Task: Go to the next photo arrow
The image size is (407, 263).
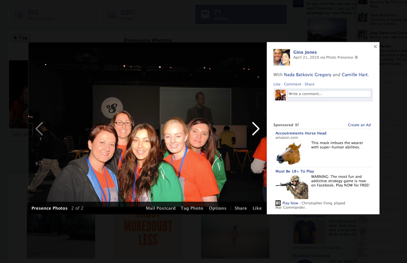Action: (256, 129)
